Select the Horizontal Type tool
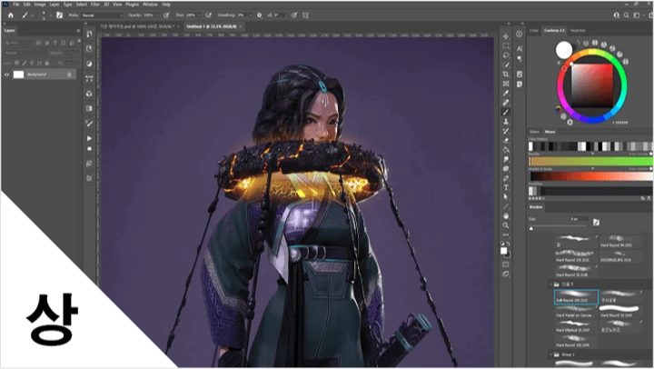The height and width of the screenshot is (369, 654). (x=506, y=188)
